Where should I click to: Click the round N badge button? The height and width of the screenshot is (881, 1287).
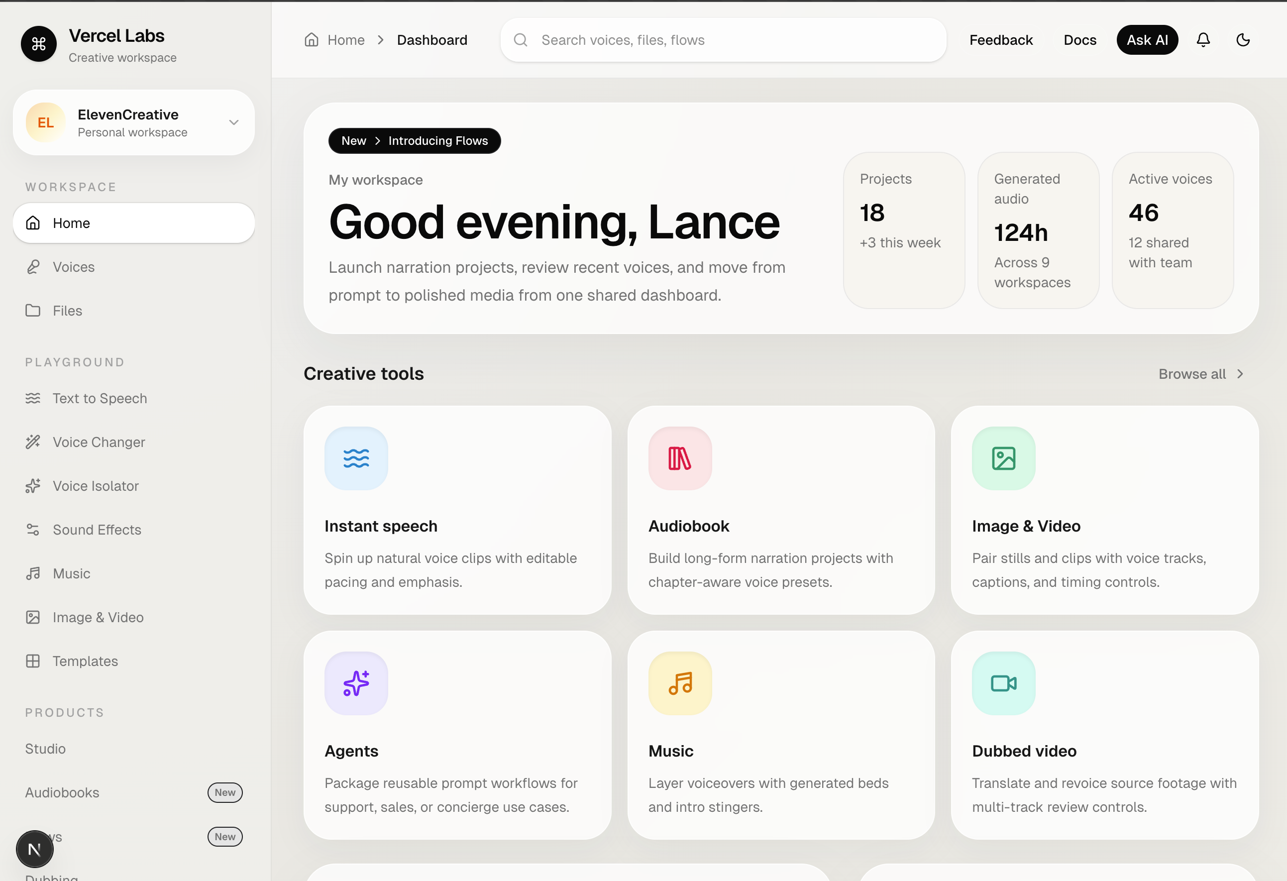(x=34, y=848)
